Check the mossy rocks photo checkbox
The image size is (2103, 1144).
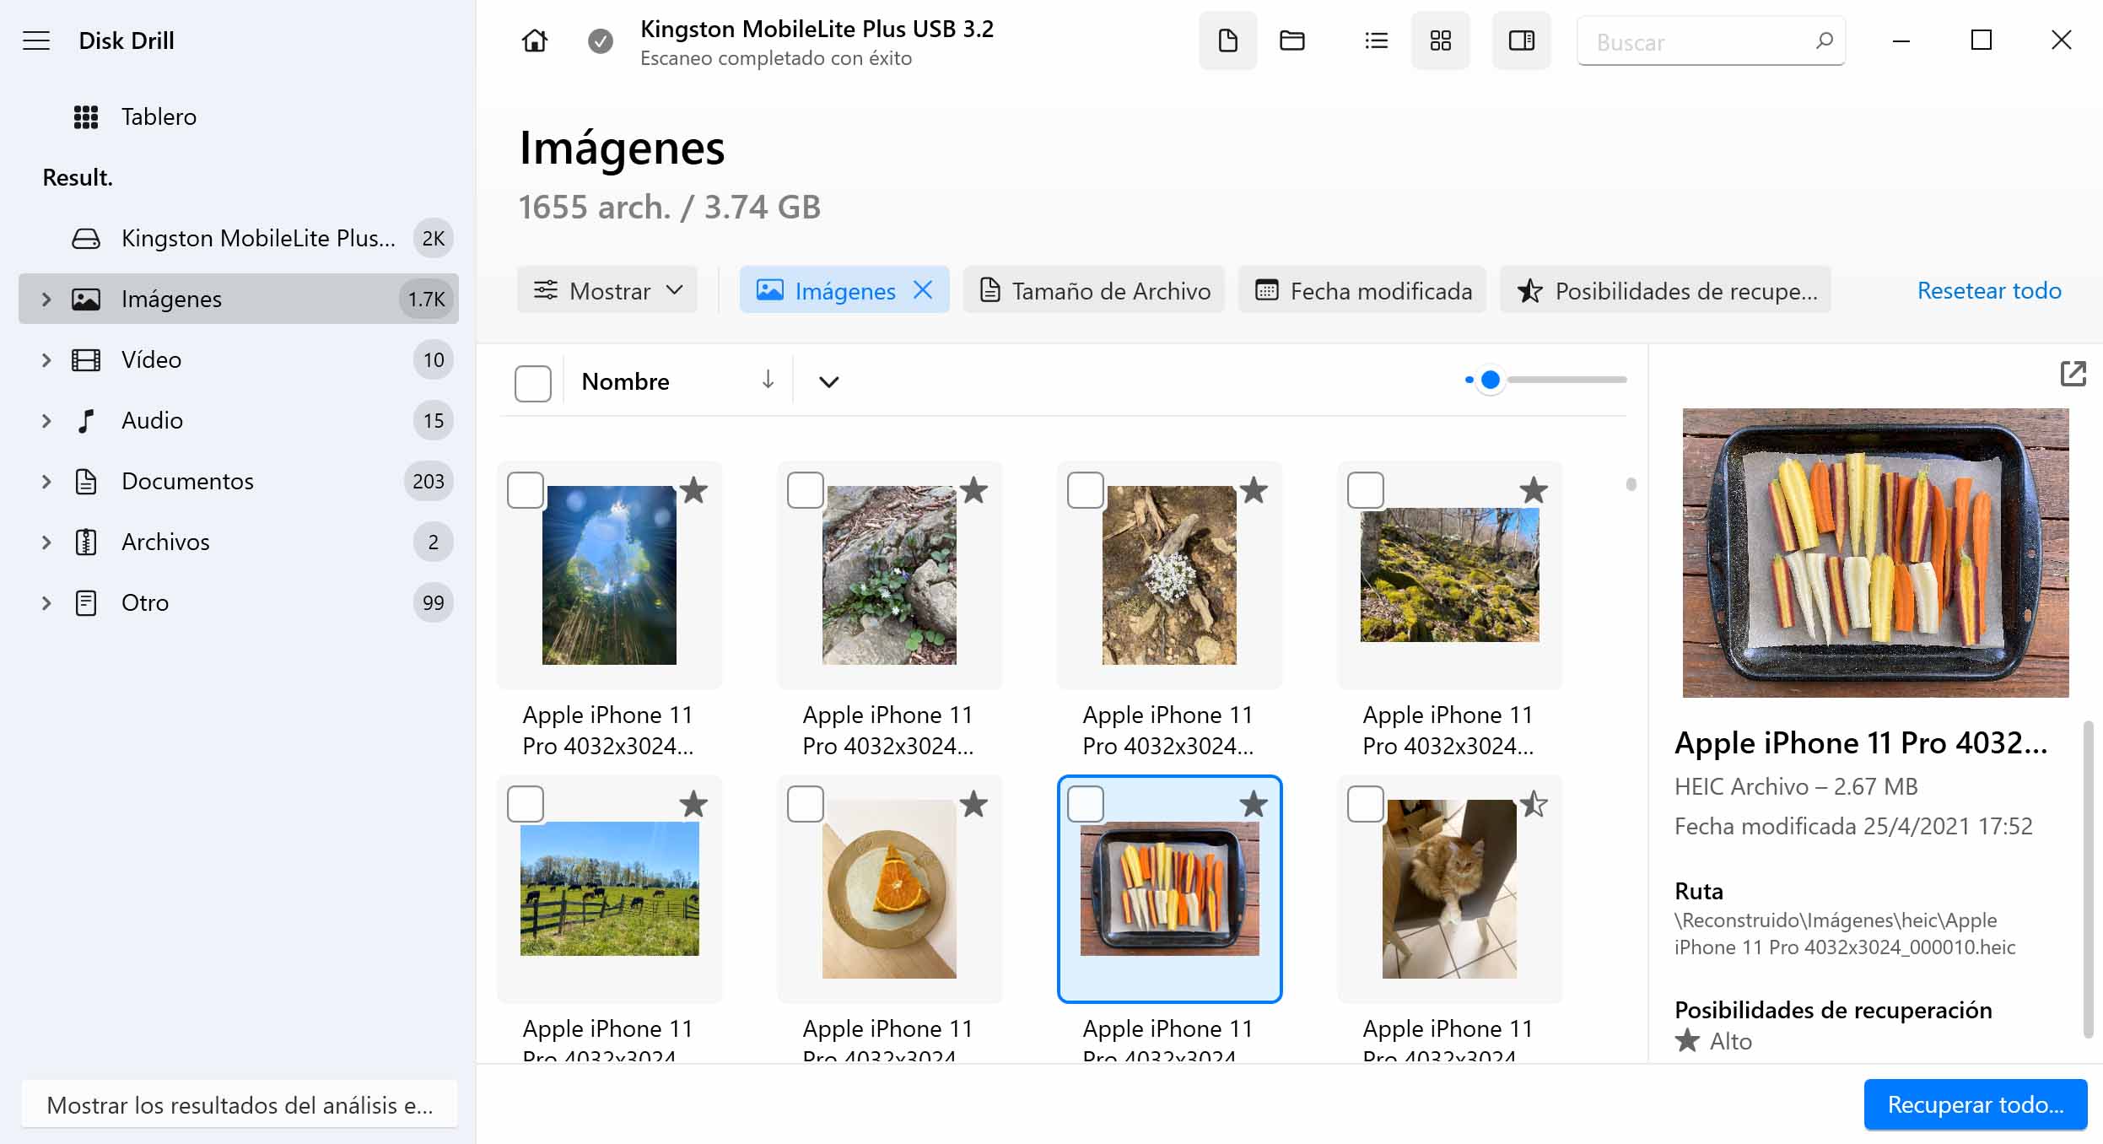coord(1366,490)
